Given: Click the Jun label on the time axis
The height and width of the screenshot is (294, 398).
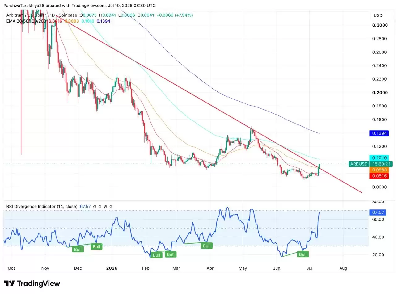Looking at the screenshot, I should pyautogui.click(x=277, y=268).
